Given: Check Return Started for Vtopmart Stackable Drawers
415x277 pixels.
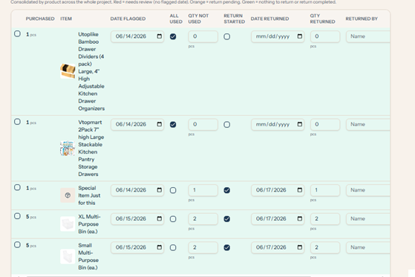Looking at the screenshot, I should 227,125.
